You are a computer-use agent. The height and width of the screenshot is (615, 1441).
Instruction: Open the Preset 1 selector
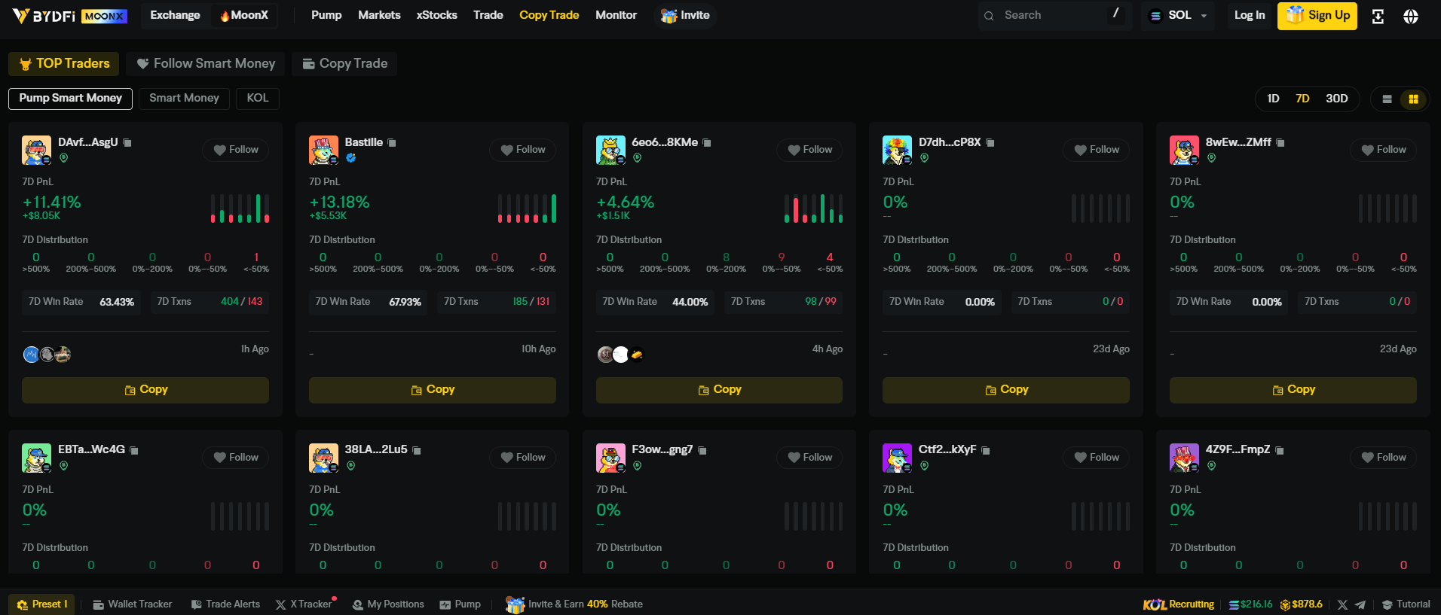(x=41, y=604)
